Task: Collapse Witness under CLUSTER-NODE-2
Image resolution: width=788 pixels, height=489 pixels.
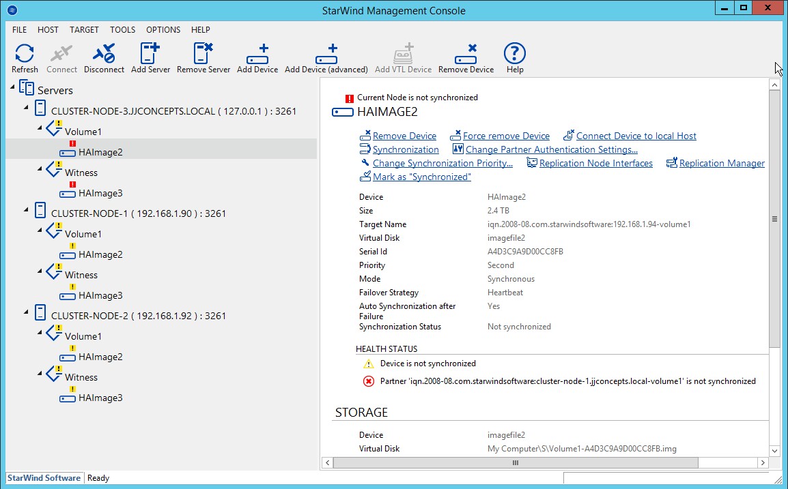Action: click(40, 374)
